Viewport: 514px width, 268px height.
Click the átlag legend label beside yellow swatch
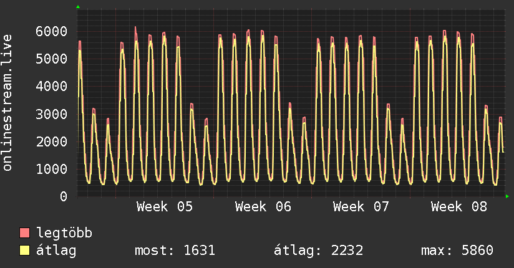tap(57, 251)
